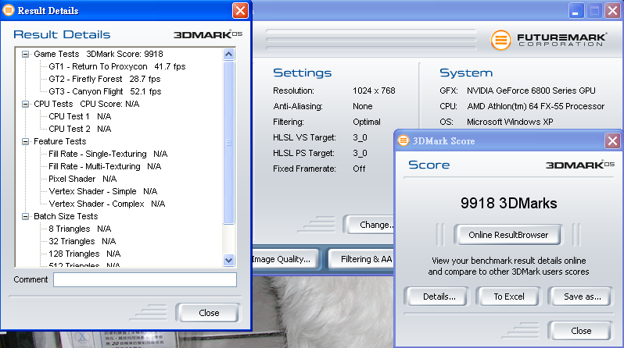The image size is (624, 348).
Task: Click Close button in 3DMark Score window
Action: [581, 331]
